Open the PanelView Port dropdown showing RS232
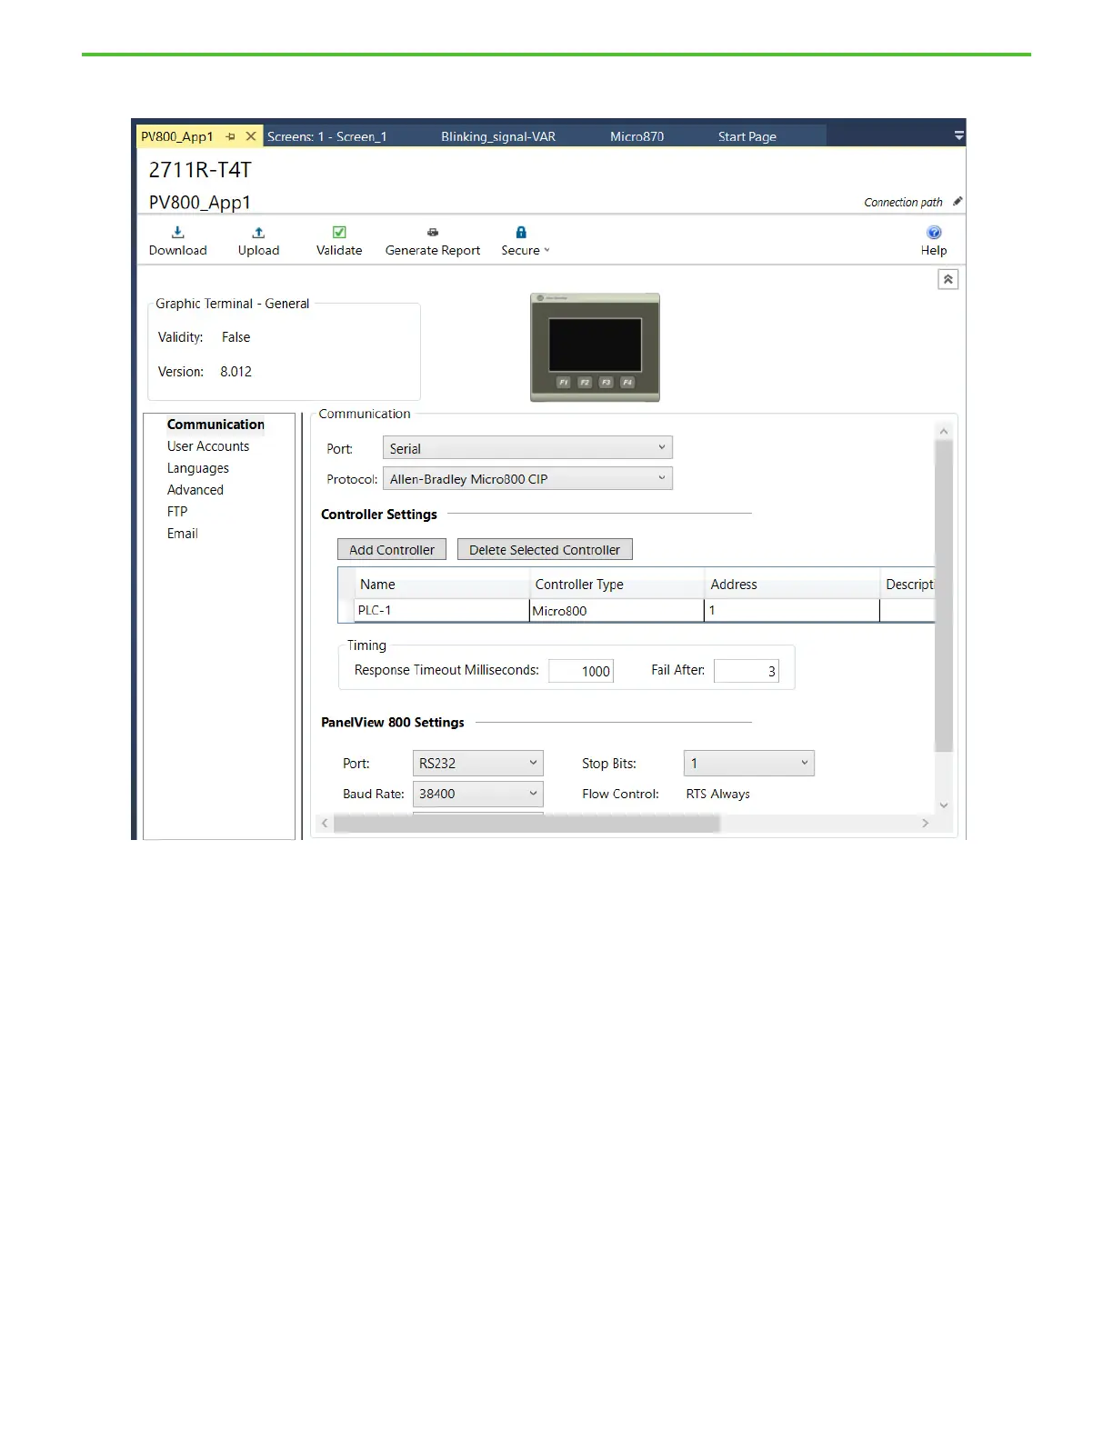The image size is (1113, 1440). click(478, 764)
